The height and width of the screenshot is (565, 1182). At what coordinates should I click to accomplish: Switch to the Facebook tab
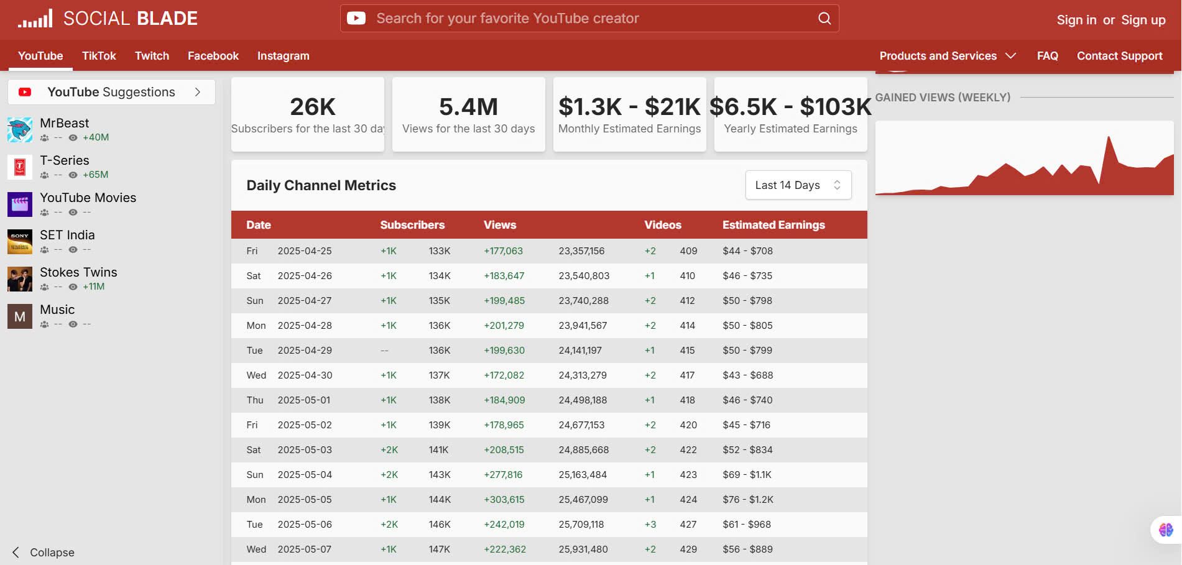tap(213, 56)
